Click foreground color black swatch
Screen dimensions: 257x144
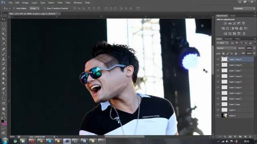point(2,121)
